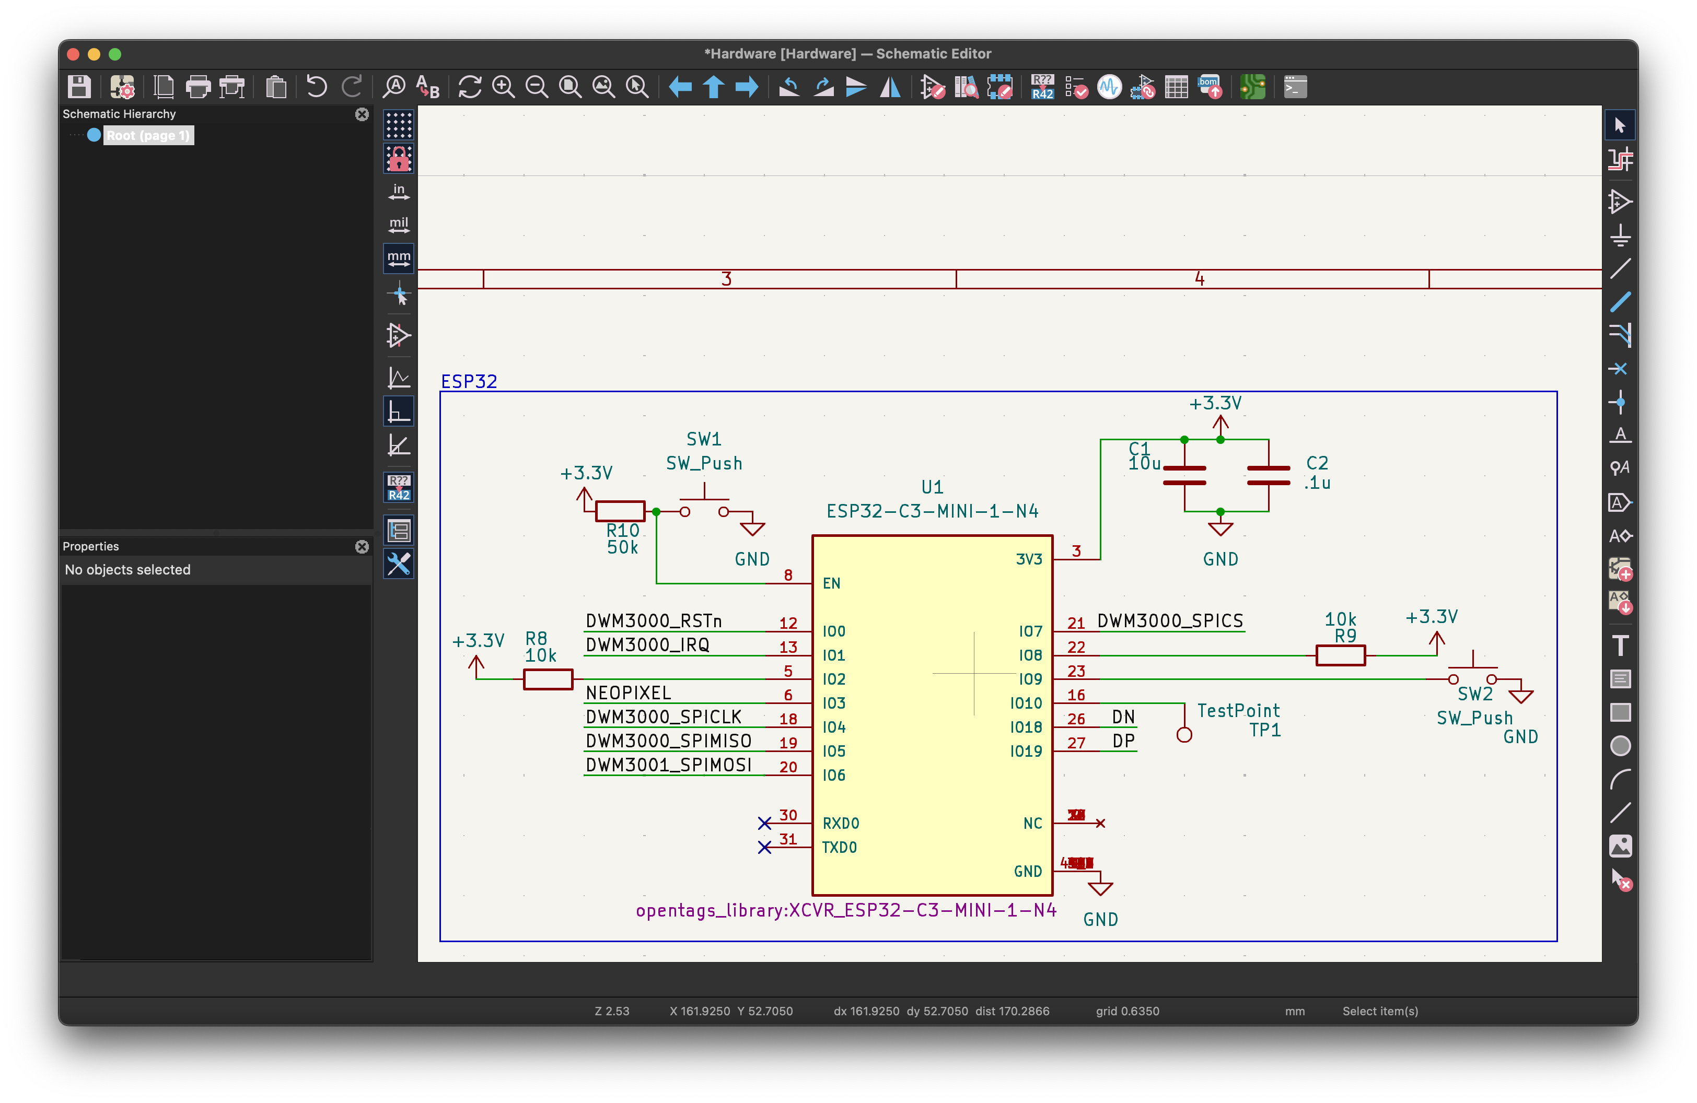Navigate forward with the right blue arrow

747,87
